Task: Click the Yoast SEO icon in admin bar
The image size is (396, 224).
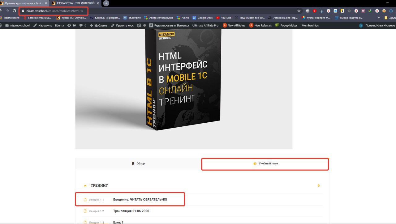Action: [139, 25]
